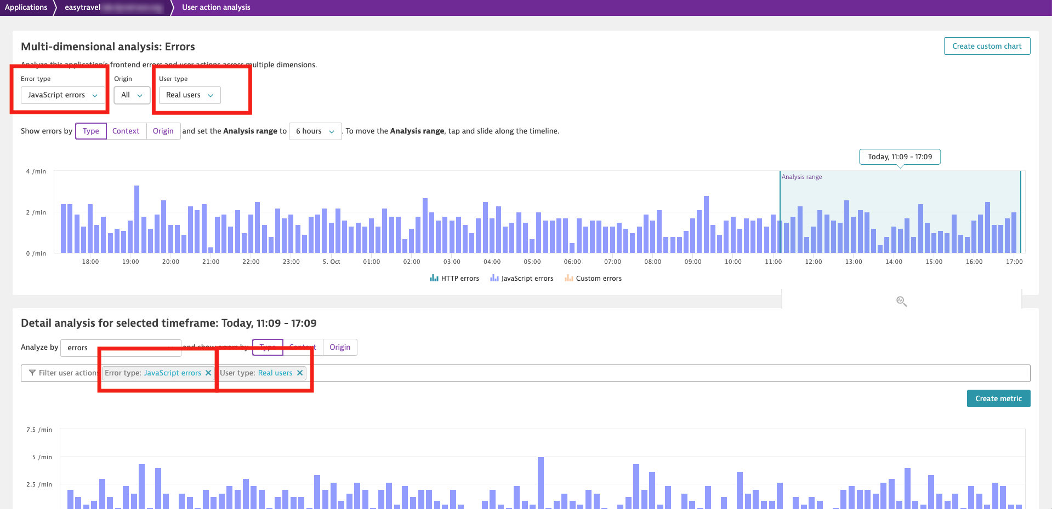Viewport: 1052px width, 509px height.
Task: Open the Error type dropdown
Action: click(62, 95)
